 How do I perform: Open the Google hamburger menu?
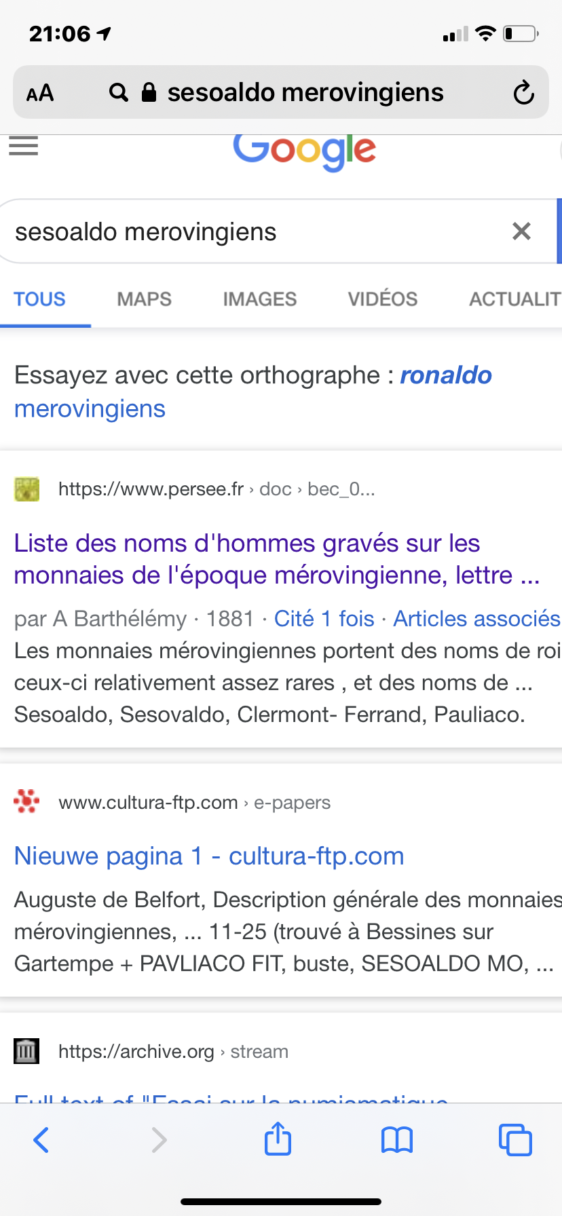pyautogui.click(x=24, y=146)
